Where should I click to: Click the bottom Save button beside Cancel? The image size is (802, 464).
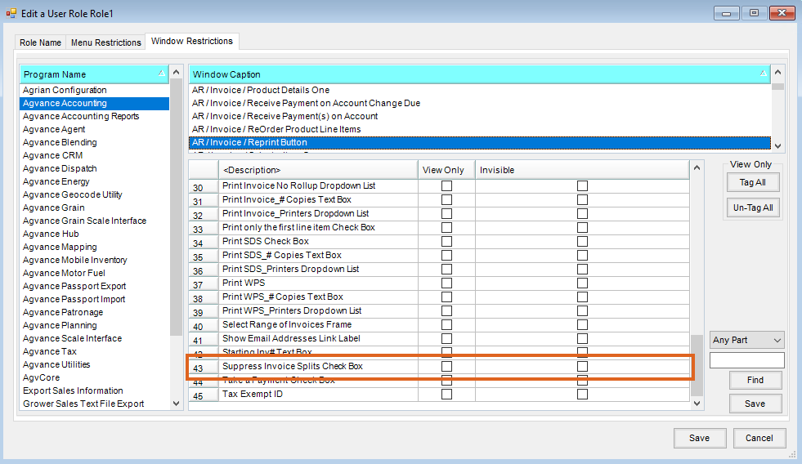[699, 438]
